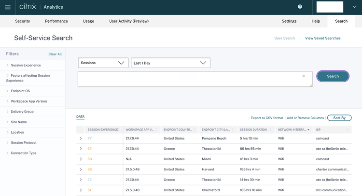Open session experience score 55
This screenshot has height=196, width=362.
click(x=90, y=169)
